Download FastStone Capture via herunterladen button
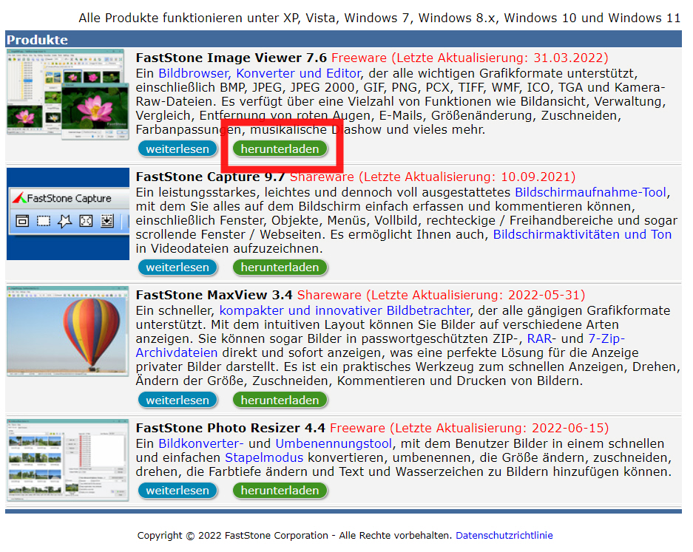The width and height of the screenshot is (693, 552). [280, 268]
